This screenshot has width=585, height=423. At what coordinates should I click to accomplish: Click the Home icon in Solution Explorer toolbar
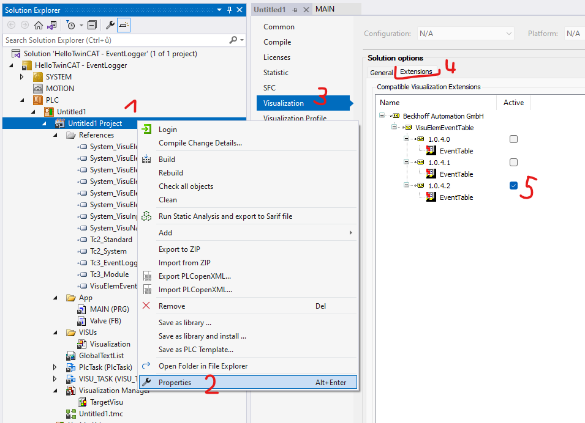39,25
